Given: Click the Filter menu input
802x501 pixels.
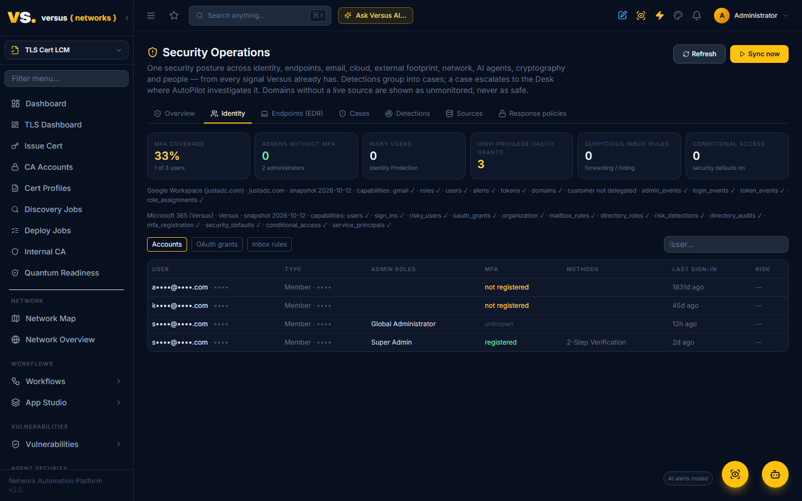Looking at the screenshot, I should (x=66, y=78).
